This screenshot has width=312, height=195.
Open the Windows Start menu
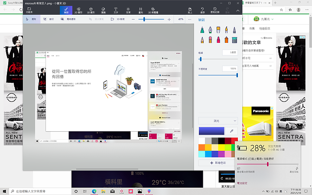(x=5, y=191)
